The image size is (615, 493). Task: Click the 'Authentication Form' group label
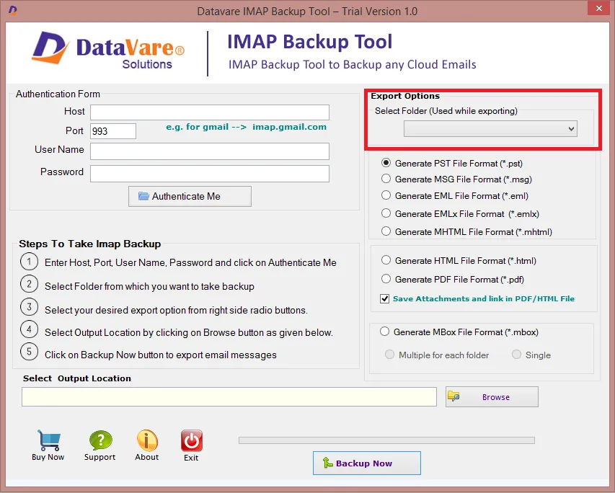click(x=58, y=94)
